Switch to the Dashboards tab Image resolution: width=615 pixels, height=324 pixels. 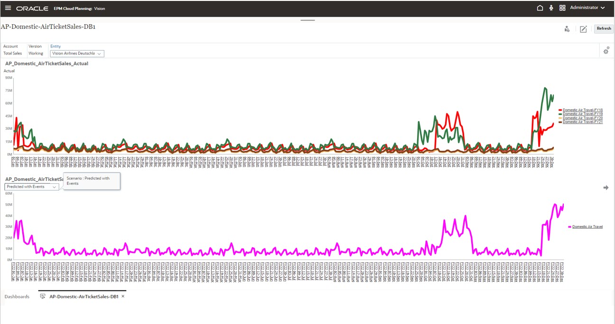(17, 296)
